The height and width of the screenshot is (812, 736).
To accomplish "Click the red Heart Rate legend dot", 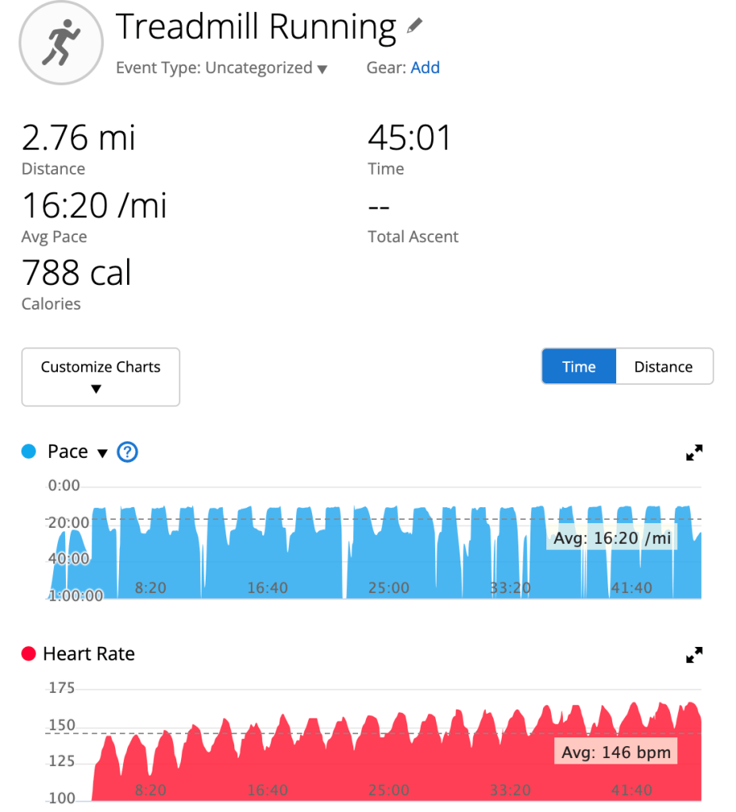I will pos(29,655).
